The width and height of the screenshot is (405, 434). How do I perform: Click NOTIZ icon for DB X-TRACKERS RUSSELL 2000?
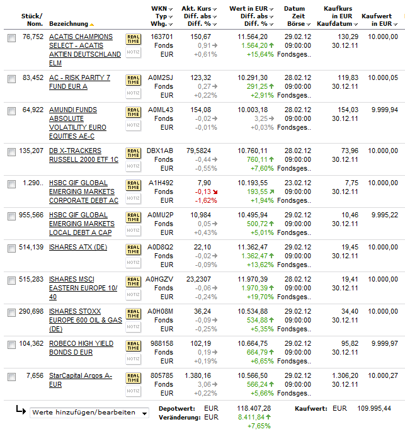click(133, 166)
